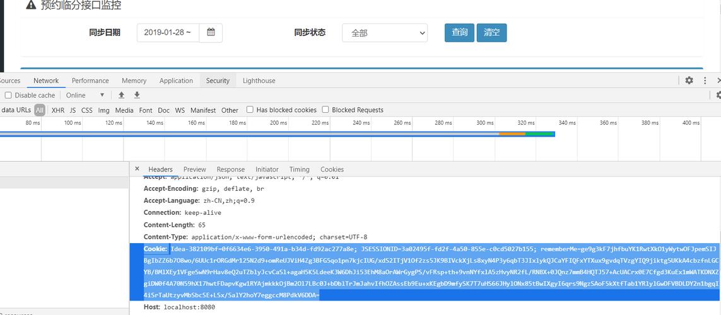Click the Host localhost:8080 header row
Screen dimensions: 721x315
(179, 307)
